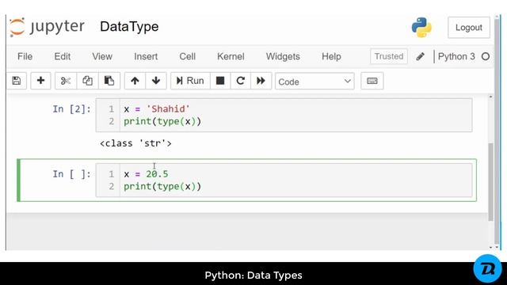Interrupt the kernel with stop icon
The image size is (507, 285).
[x=220, y=81]
